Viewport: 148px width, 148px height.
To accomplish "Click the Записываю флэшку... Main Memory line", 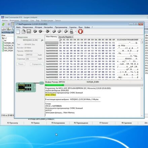I will point(60,113).
